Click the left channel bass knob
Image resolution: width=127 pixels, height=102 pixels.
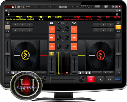tap(59, 46)
